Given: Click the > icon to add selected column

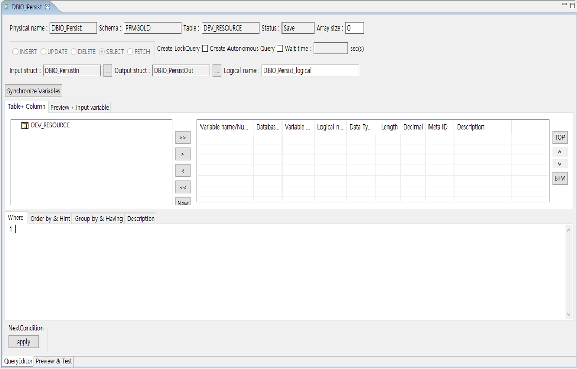Looking at the screenshot, I should [182, 153].
